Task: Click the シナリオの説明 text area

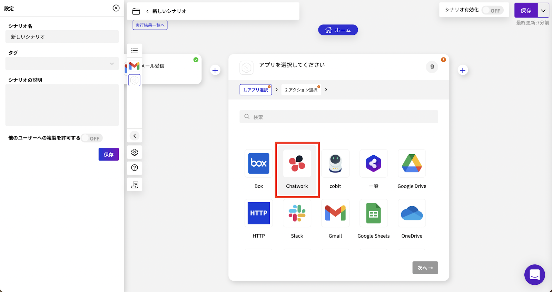Action: point(62,105)
